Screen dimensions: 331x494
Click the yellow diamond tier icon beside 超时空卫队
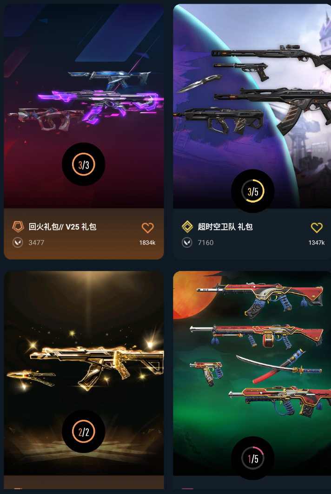187,227
